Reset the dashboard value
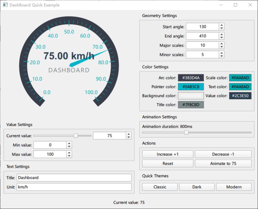258x209 pixels. coord(168,164)
